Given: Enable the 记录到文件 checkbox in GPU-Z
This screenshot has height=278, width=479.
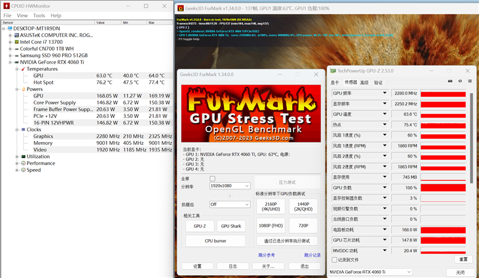Looking at the screenshot, I should [x=335, y=259].
